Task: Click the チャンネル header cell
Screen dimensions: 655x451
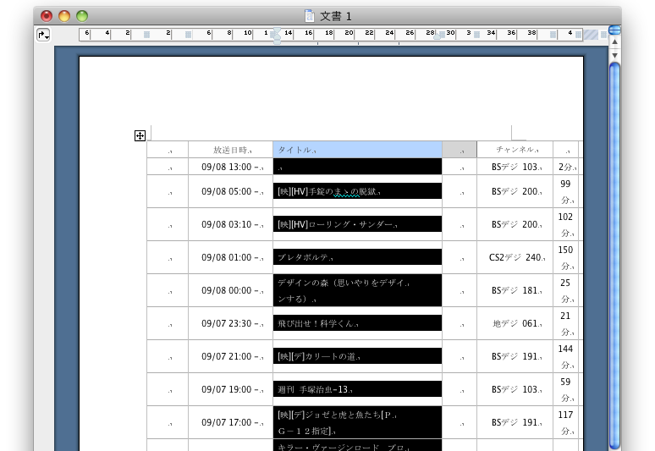Action: 515,150
